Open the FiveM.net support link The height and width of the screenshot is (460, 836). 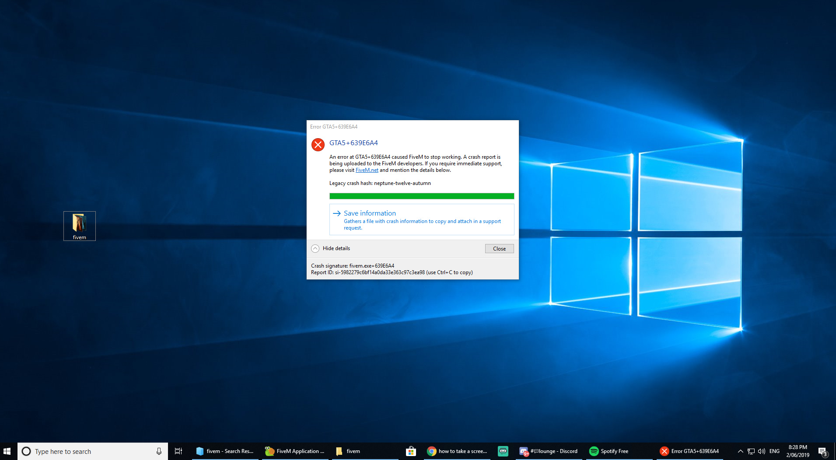pos(367,170)
